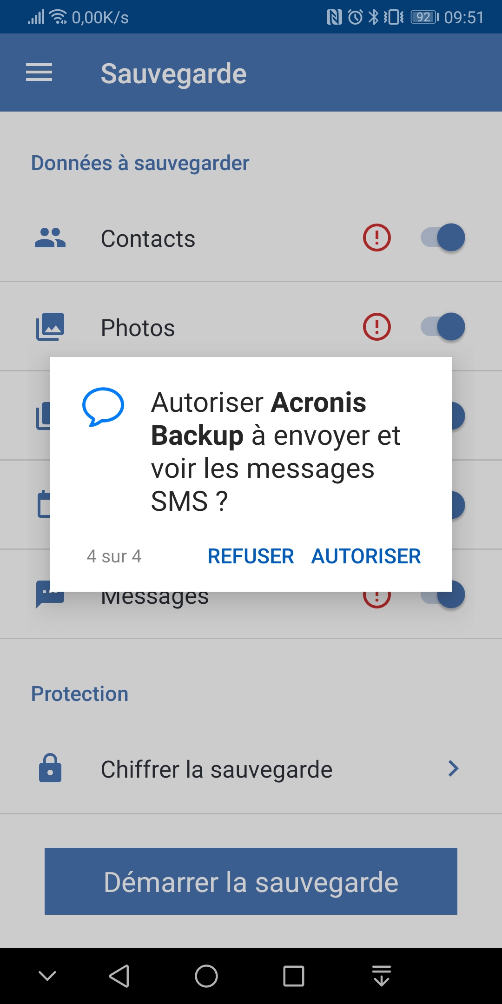Open Chiffrer la sauvegarde chevron arrow
The height and width of the screenshot is (1004, 502).
coord(454,768)
